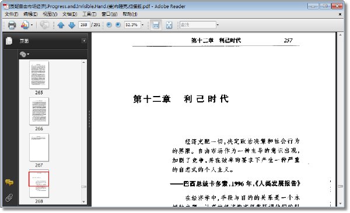Go to next page with down arrow
Viewport: 350px width, 213px height.
point(72,25)
